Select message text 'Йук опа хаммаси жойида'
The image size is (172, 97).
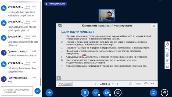point(21,56)
